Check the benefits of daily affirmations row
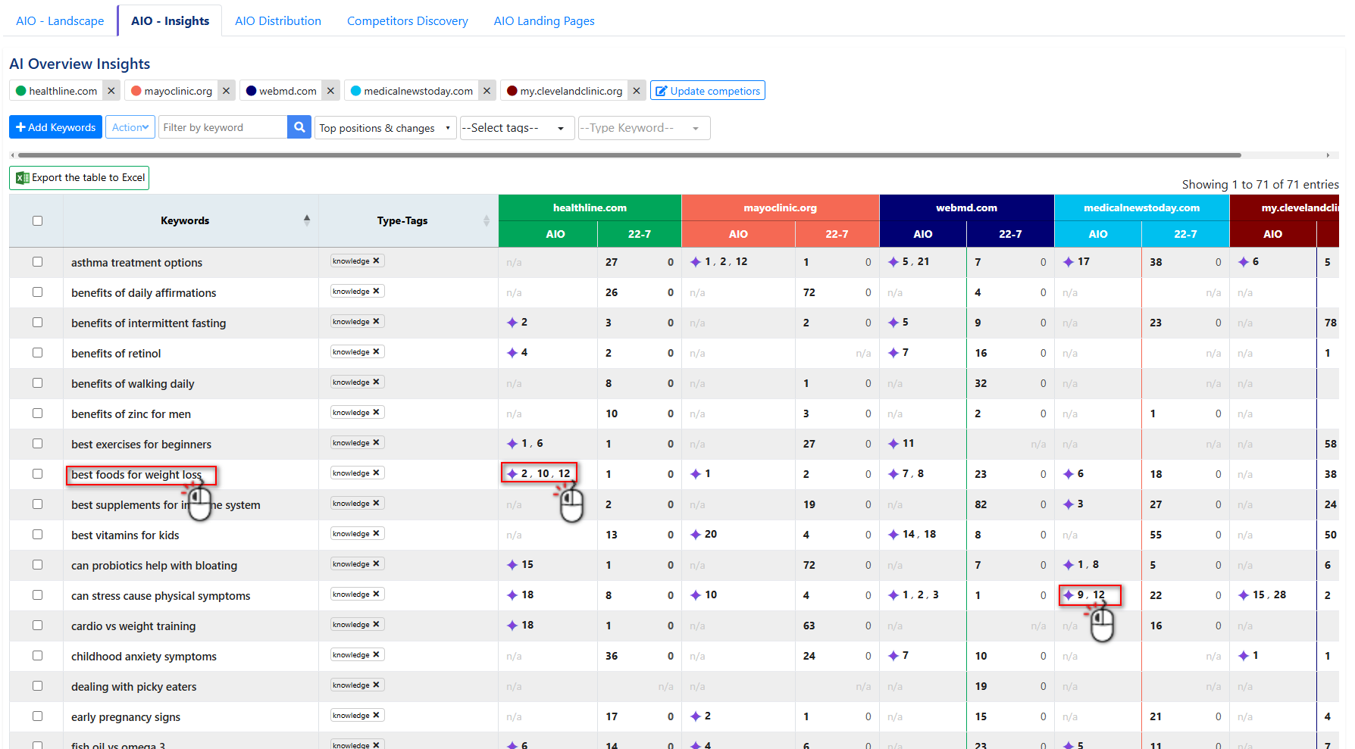This screenshot has width=1355, height=749. pyautogui.click(x=37, y=292)
